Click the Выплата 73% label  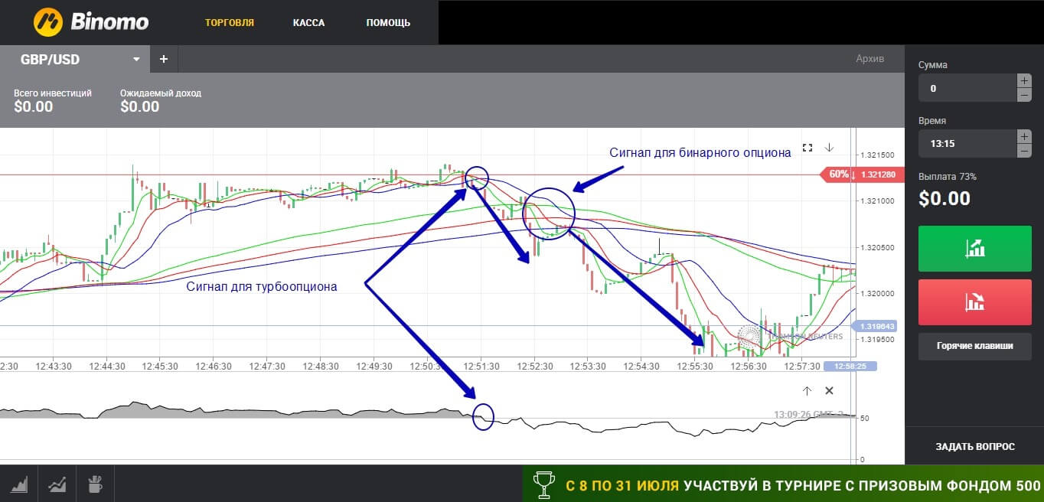pyautogui.click(x=948, y=177)
